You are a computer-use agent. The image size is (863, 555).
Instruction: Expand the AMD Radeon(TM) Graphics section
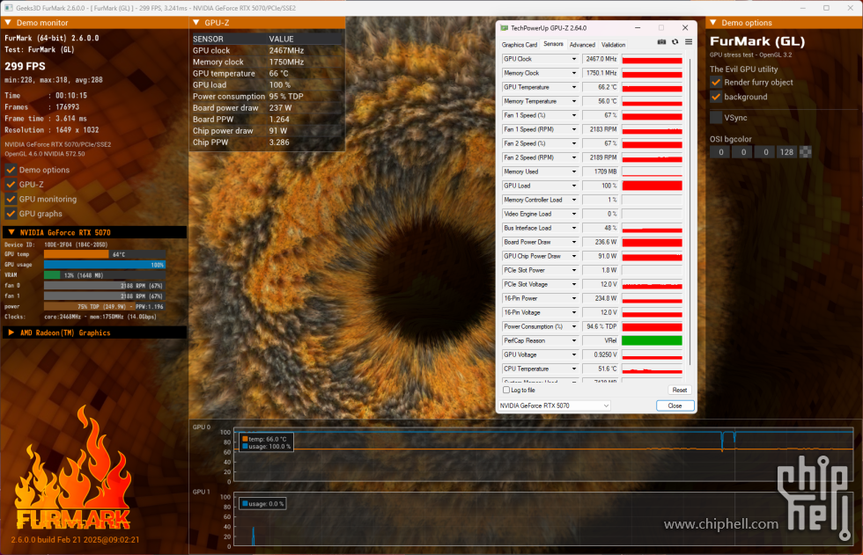point(11,332)
